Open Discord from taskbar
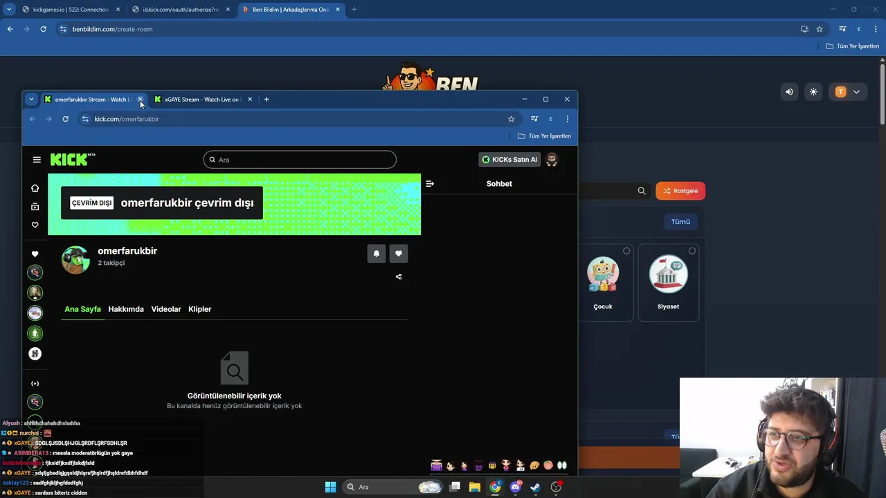Viewport: 886px width, 498px height. (x=516, y=487)
